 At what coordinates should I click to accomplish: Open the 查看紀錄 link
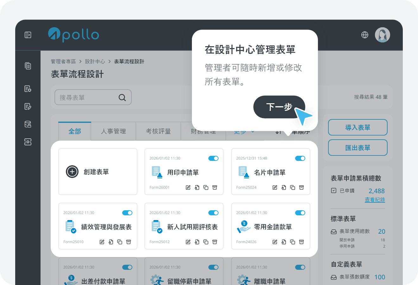[375, 200]
